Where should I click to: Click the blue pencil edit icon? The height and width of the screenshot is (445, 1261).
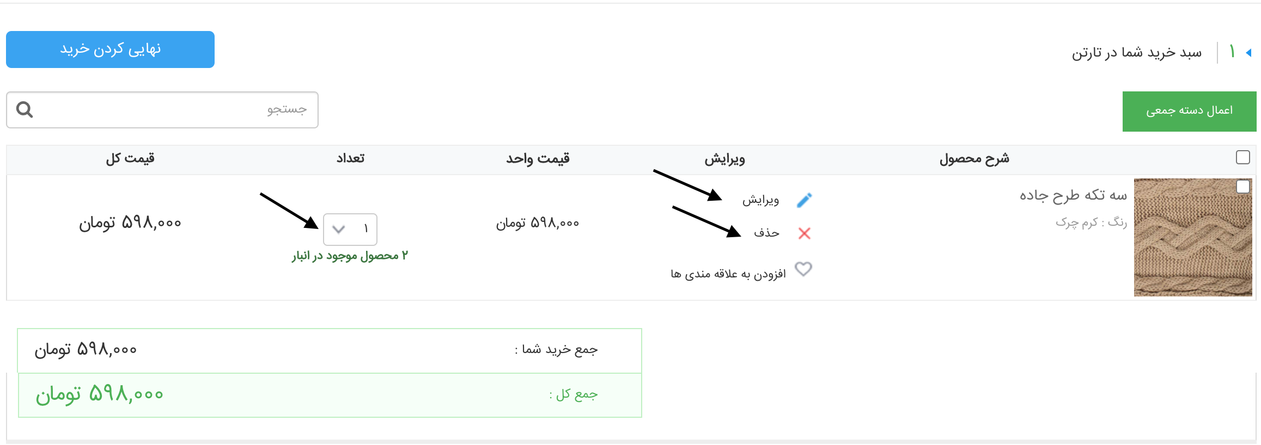[804, 200]
